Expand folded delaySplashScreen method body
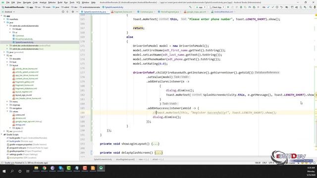This screenshot has width=317, height=178. [x=158, y=153]
